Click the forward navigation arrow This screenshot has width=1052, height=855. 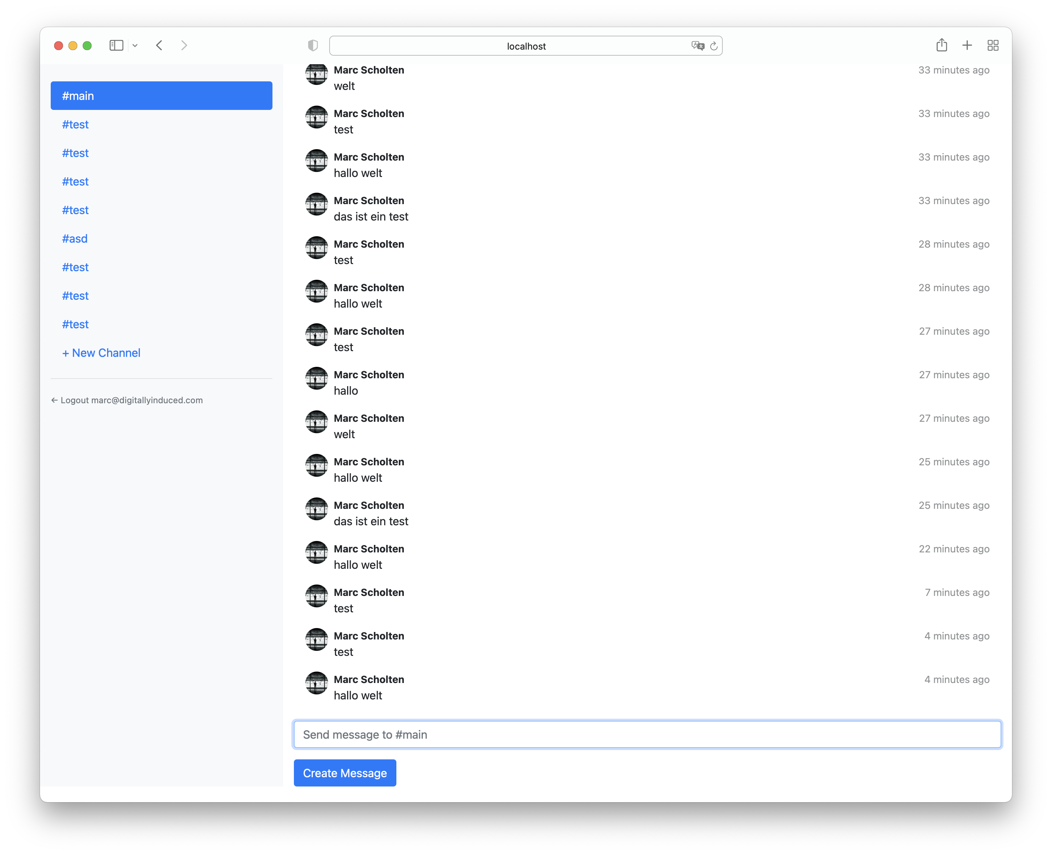(184, 45)
